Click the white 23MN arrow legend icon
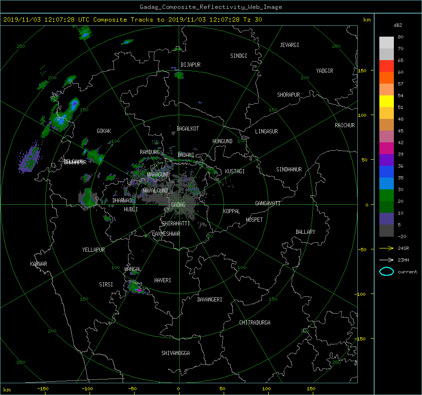This screenshot has height=395, width=422. pos(386,260)
